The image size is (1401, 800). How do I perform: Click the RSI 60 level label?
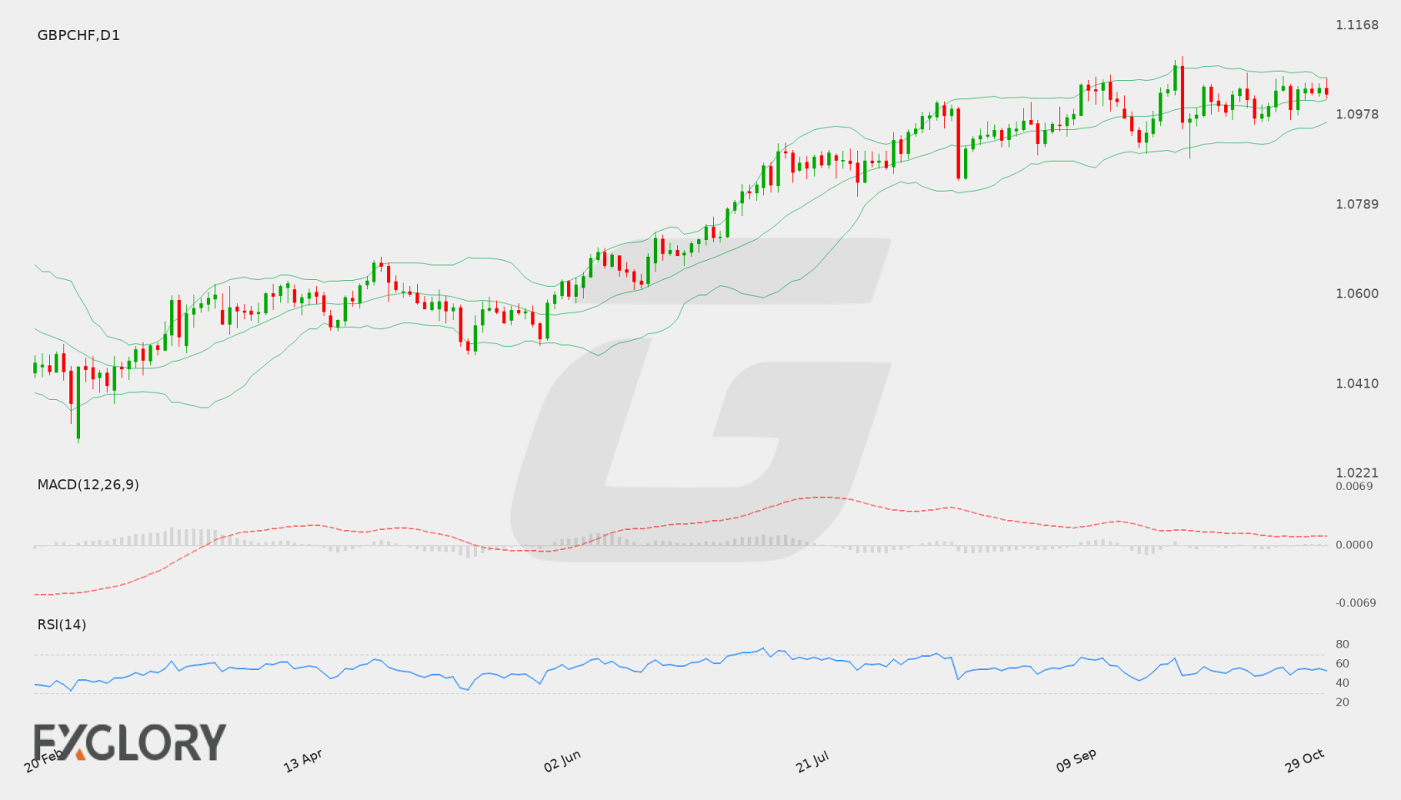pos(1343,663)
